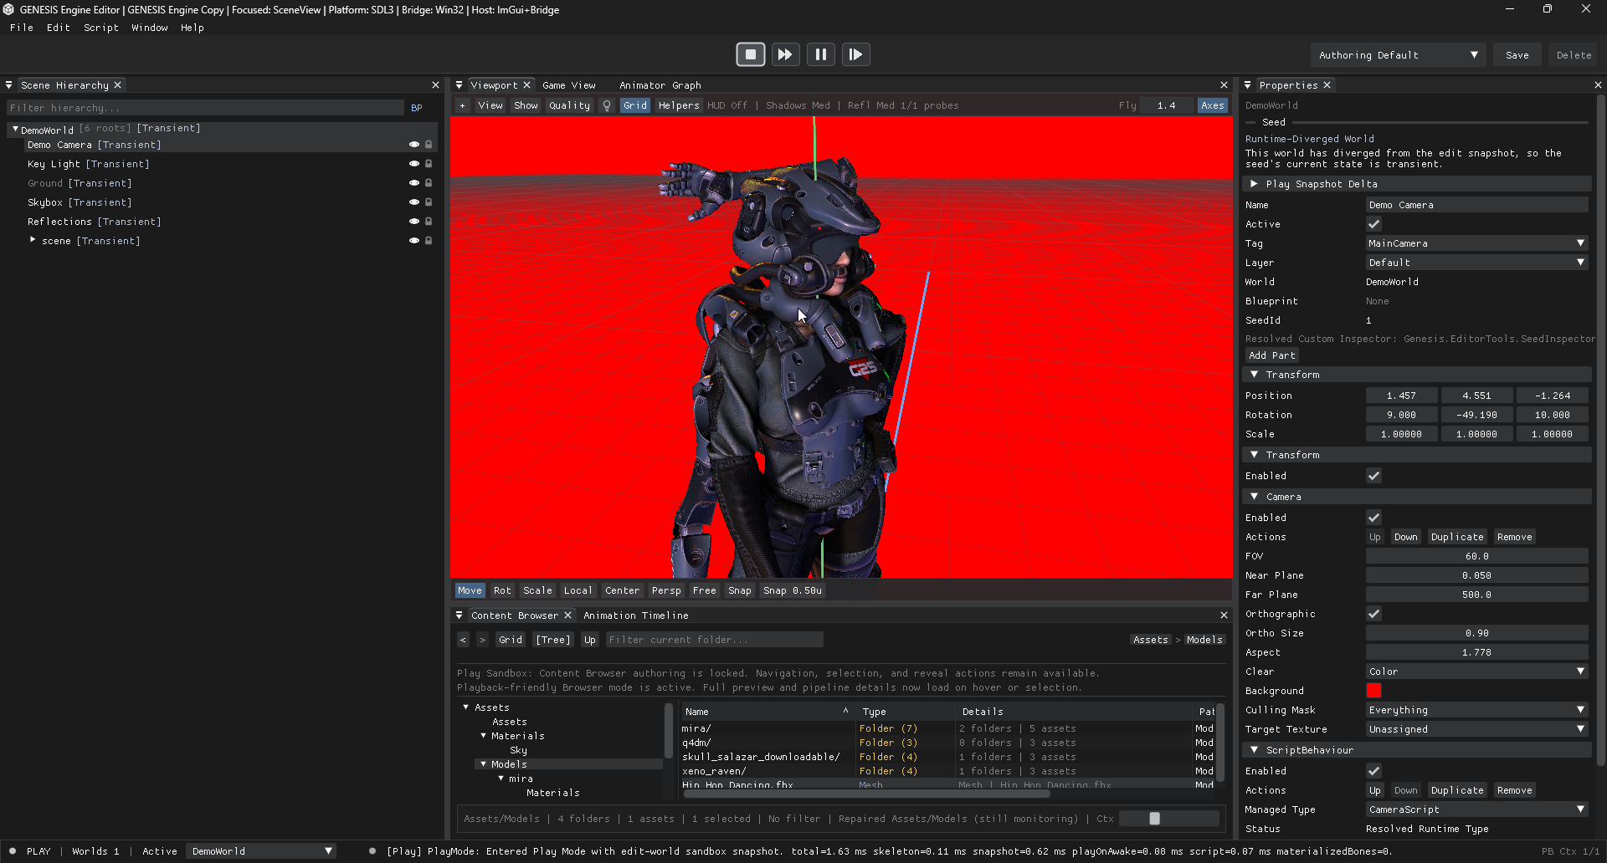Expand the scene node in hierarchy

pos(33,240)
